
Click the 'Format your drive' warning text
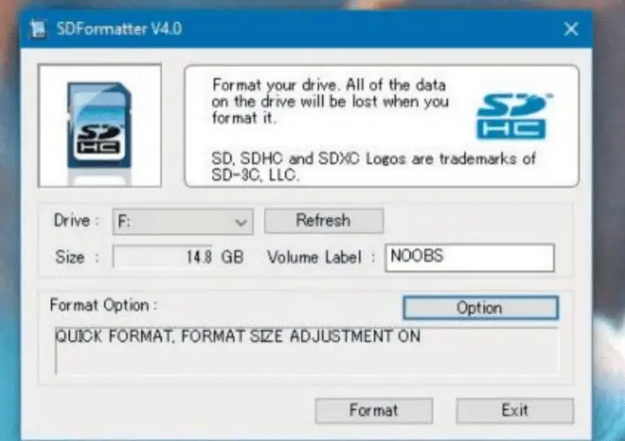[x=330, y=101]
